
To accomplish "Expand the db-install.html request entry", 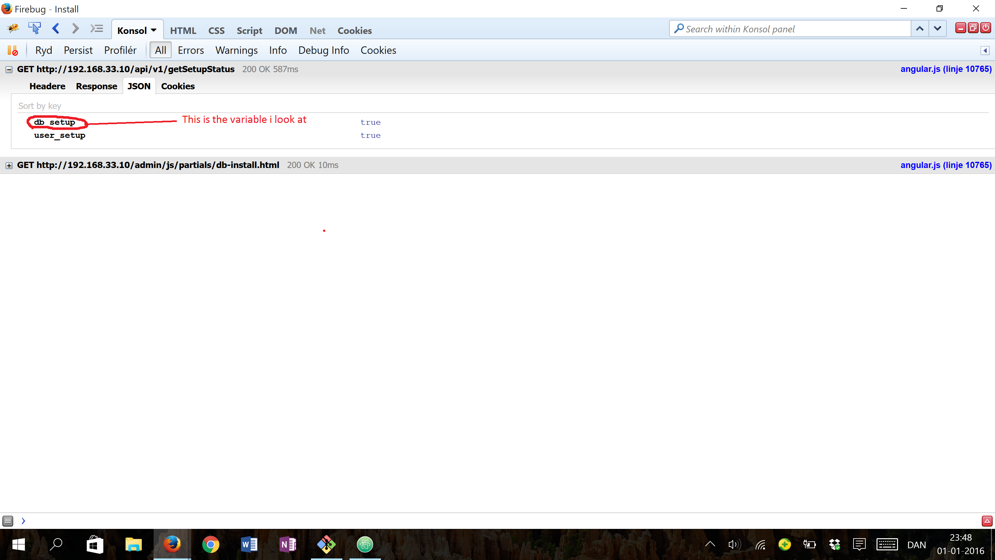I will (9, 166).
